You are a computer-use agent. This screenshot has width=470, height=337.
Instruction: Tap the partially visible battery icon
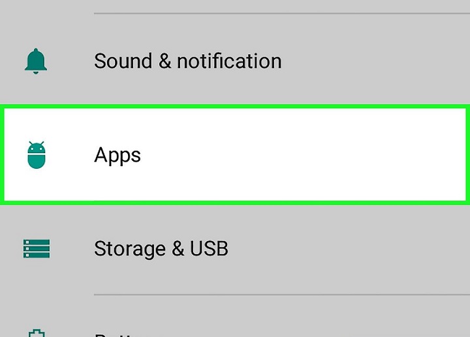pos(37,333)
